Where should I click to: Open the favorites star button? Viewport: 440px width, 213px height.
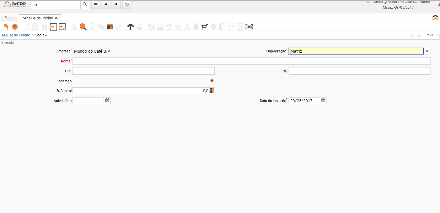[106, 5]
